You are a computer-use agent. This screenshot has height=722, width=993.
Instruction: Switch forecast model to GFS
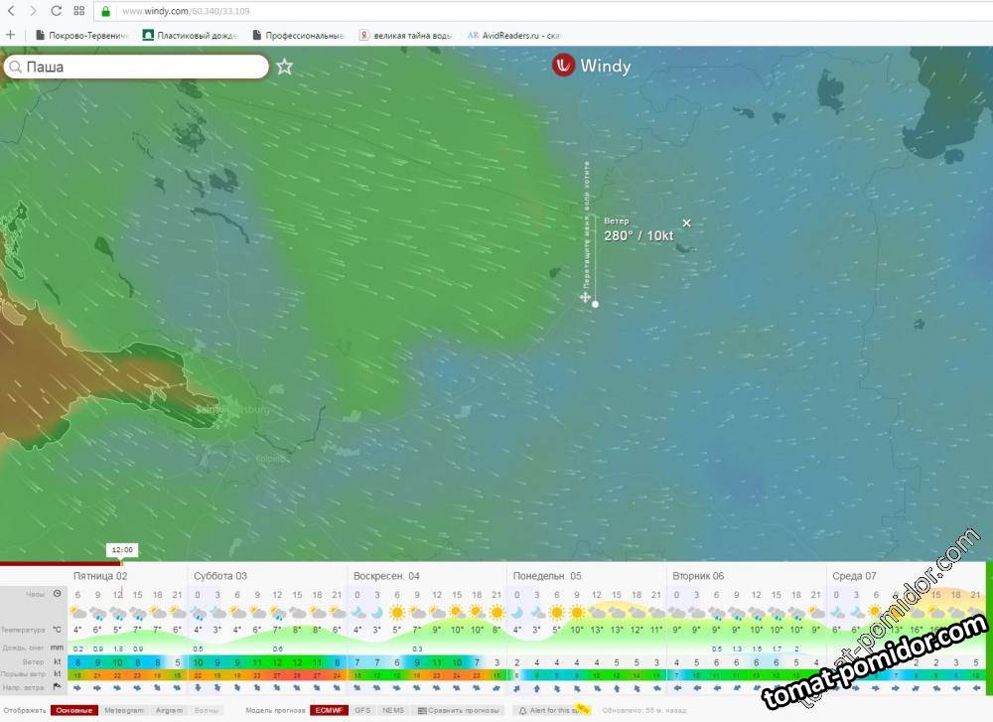pos(362,711)
